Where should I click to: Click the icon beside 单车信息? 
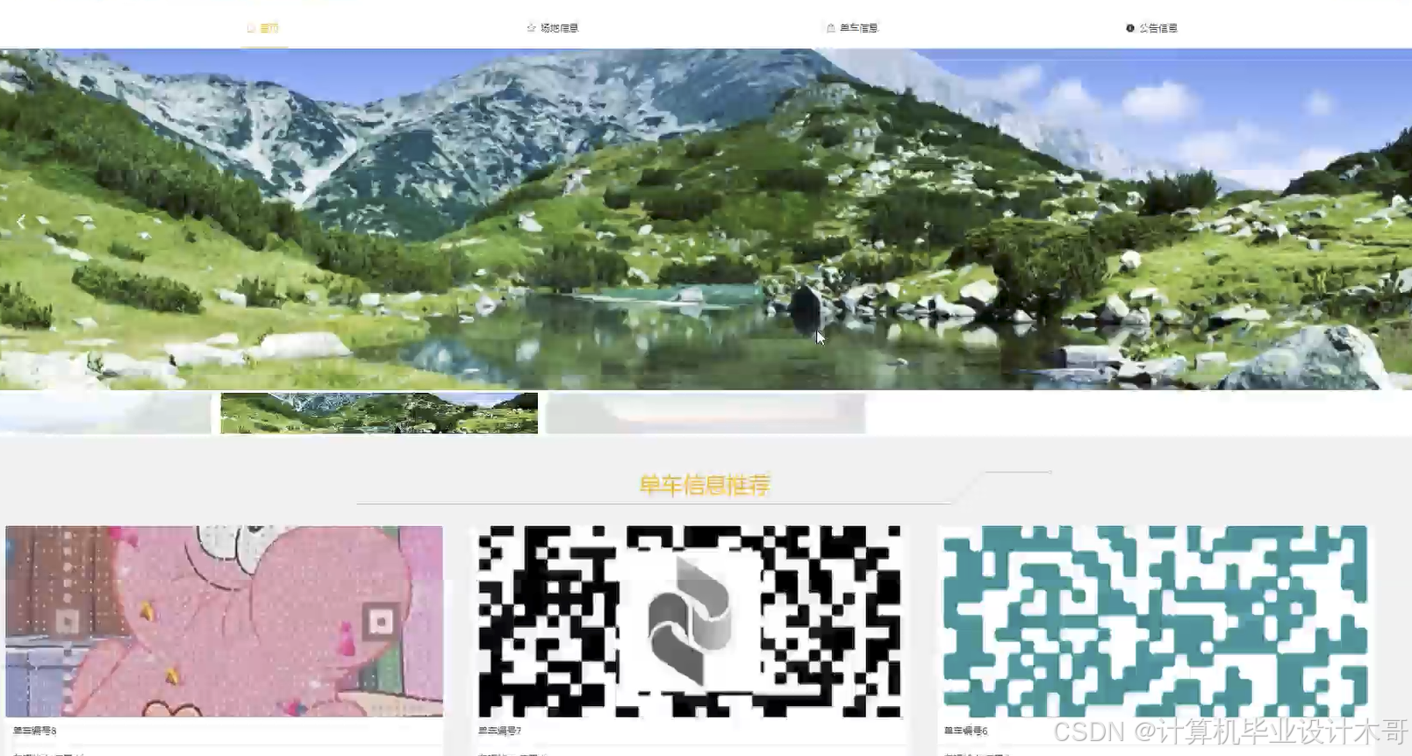click(831, 28)
